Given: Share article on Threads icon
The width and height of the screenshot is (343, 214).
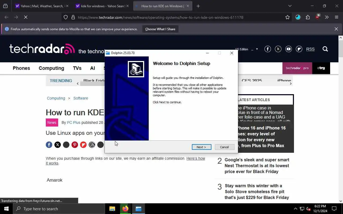Looking at the screenshot, I should tap(92, 145).
